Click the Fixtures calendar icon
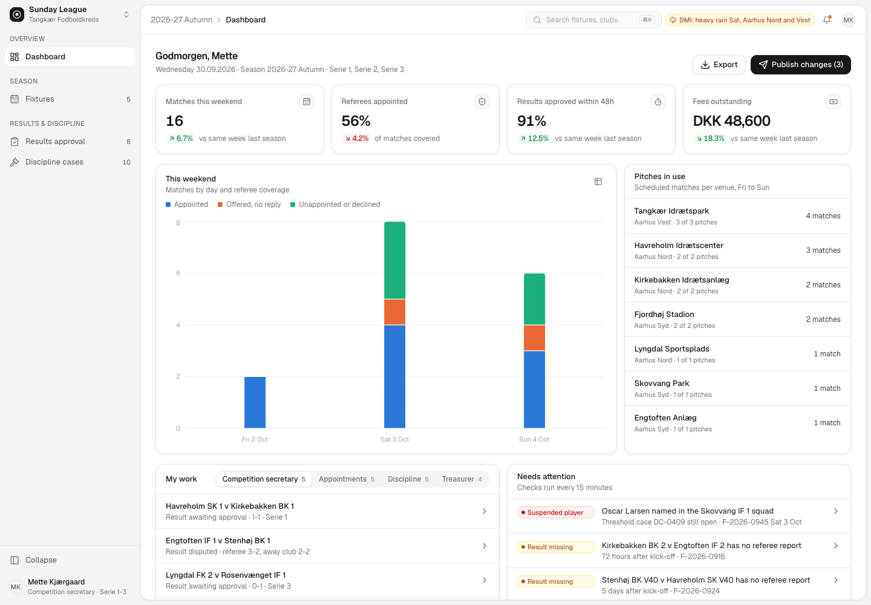The height and width of the screenshot is (605, 871). pos(15,99)
